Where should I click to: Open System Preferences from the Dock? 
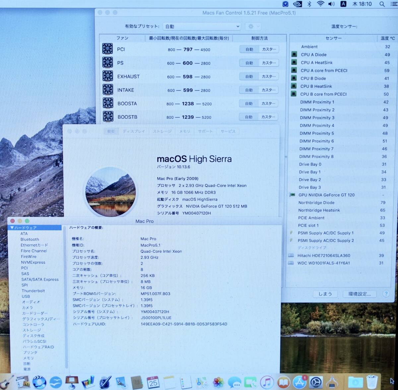tap(316, 382)
